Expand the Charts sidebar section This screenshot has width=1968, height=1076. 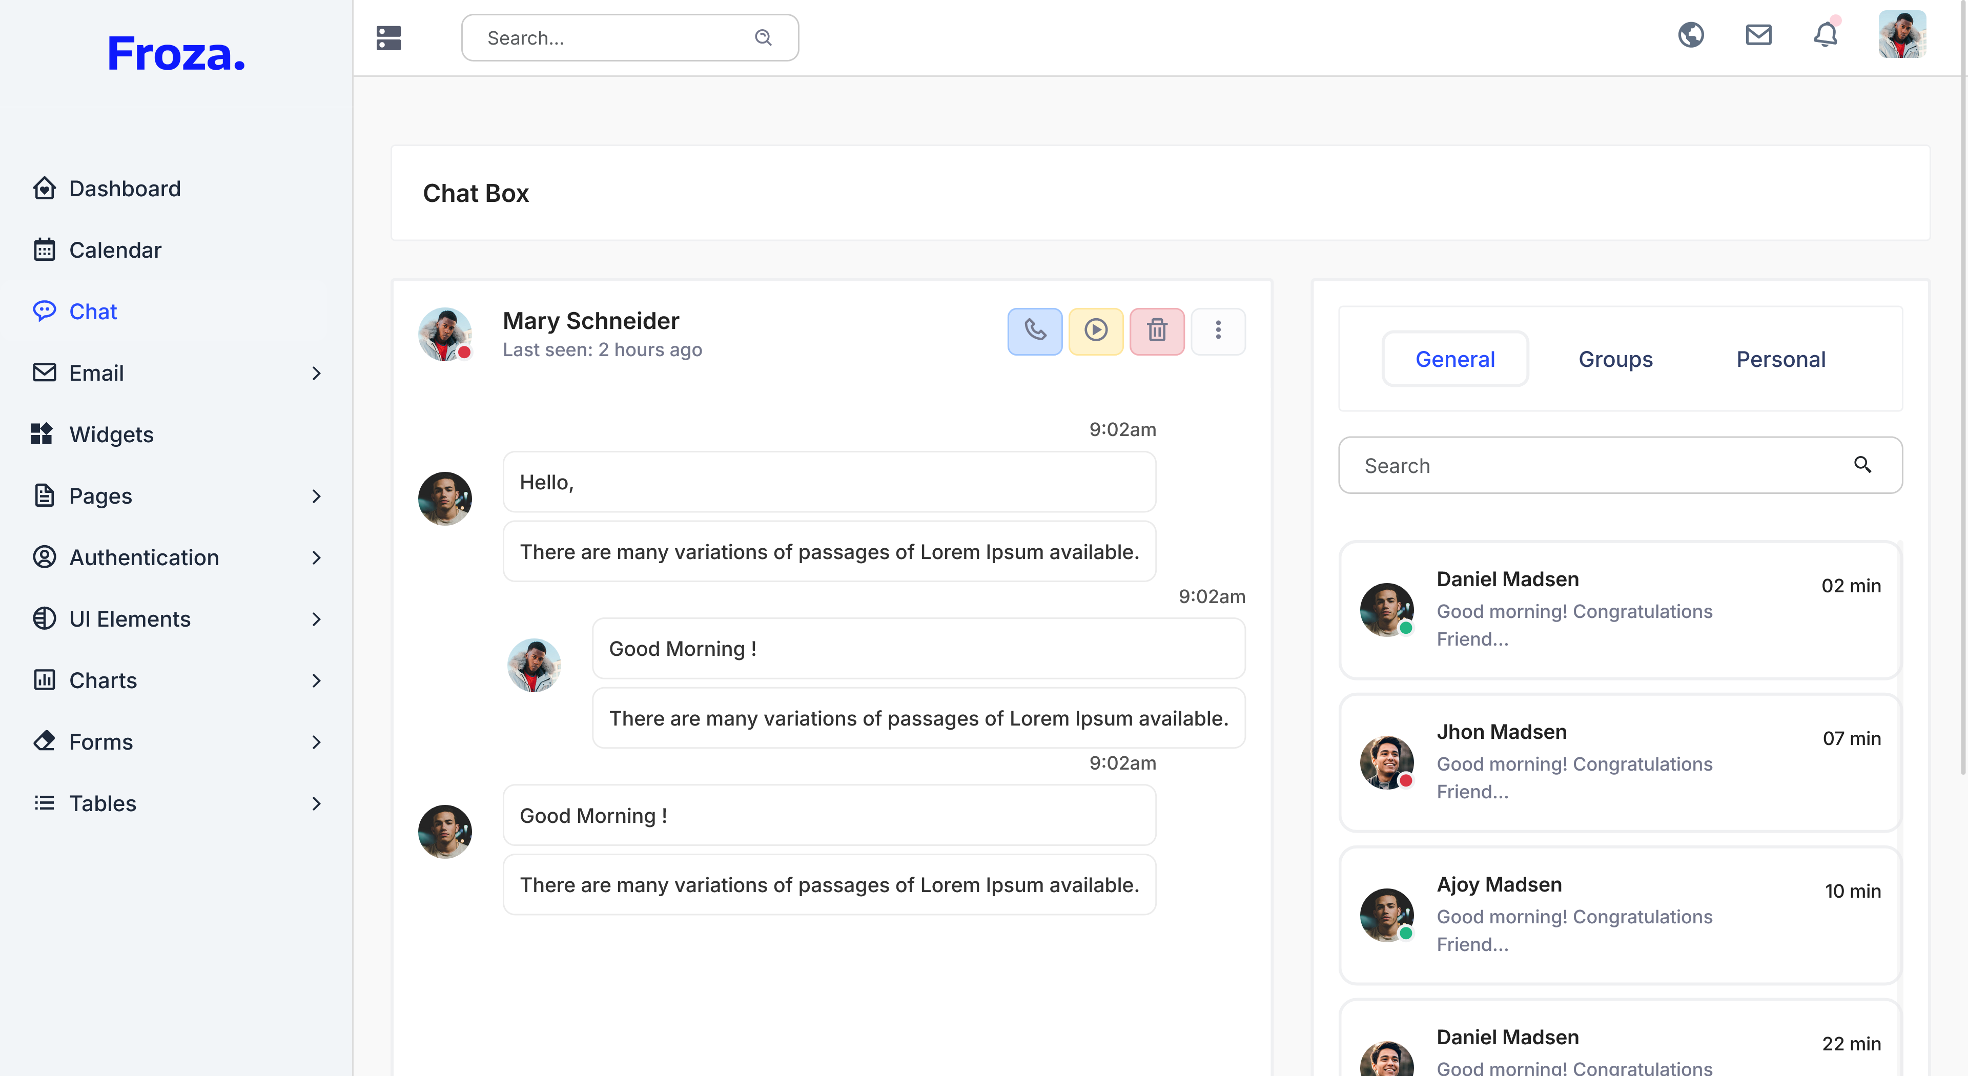click(316, 680)
